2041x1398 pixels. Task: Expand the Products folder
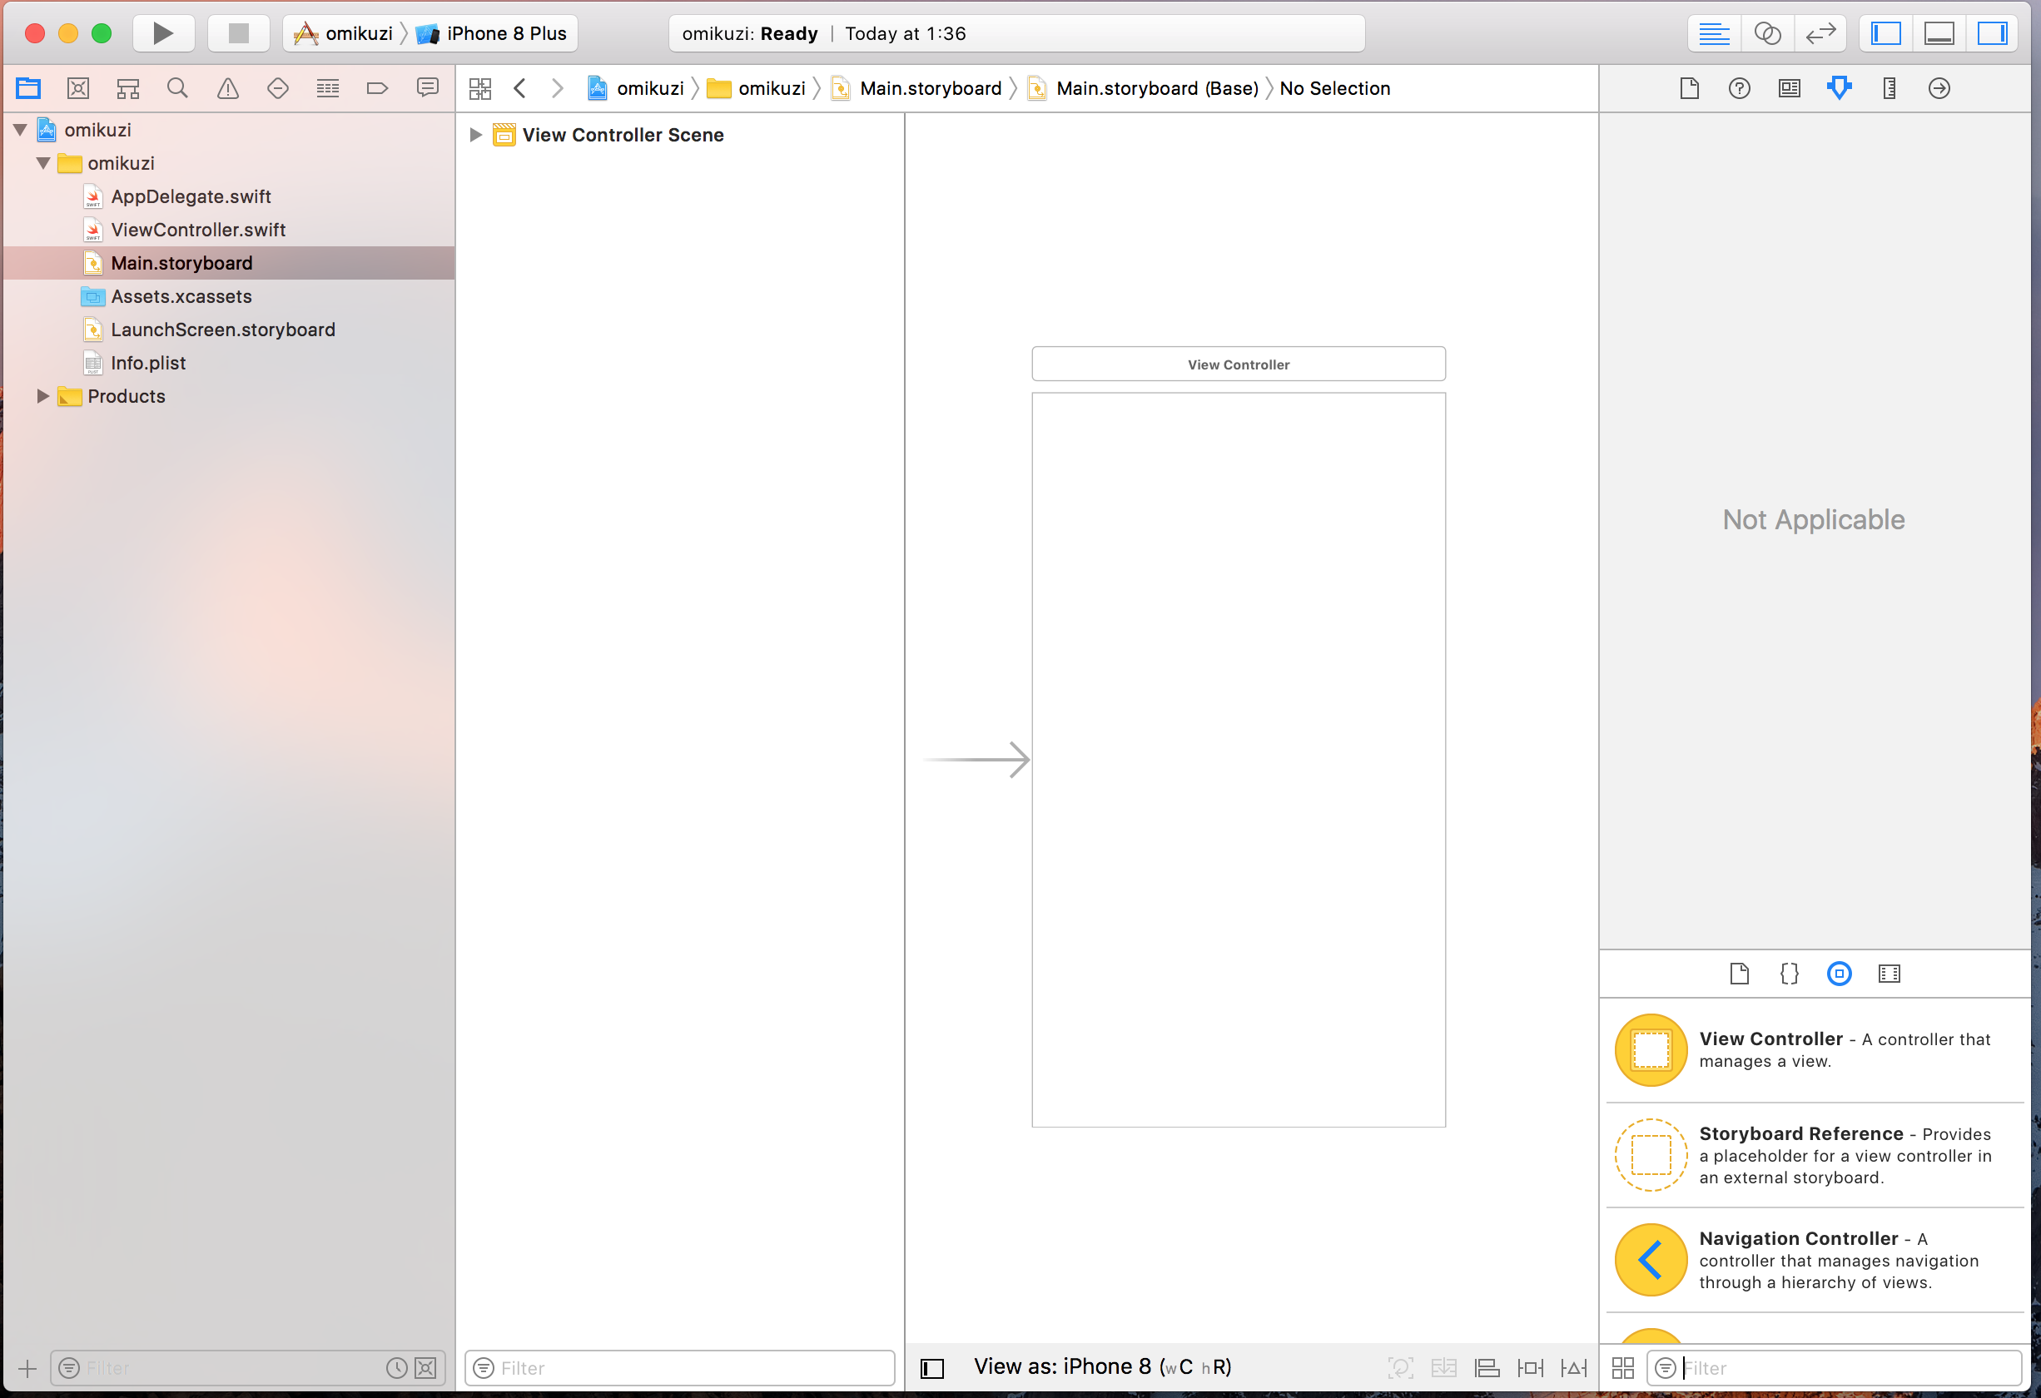[x=42, y=396]
